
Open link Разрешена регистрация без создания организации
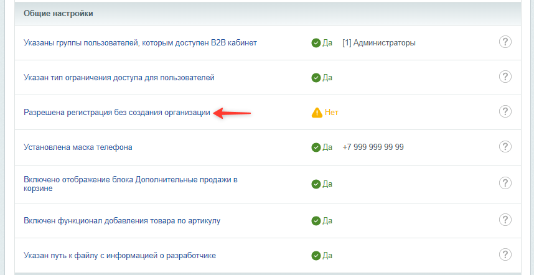pyautogui.click(x=117, y=113)
